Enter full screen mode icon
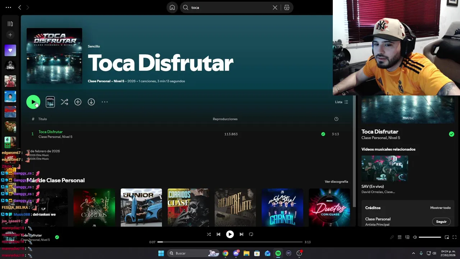Viewport: 460px width, 259px height. [454, 237]
